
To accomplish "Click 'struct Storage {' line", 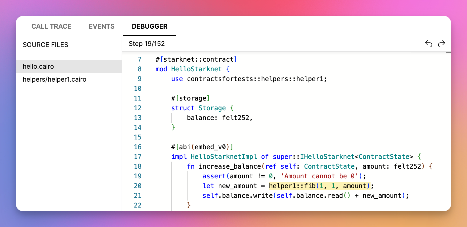I will click(202, 108).
